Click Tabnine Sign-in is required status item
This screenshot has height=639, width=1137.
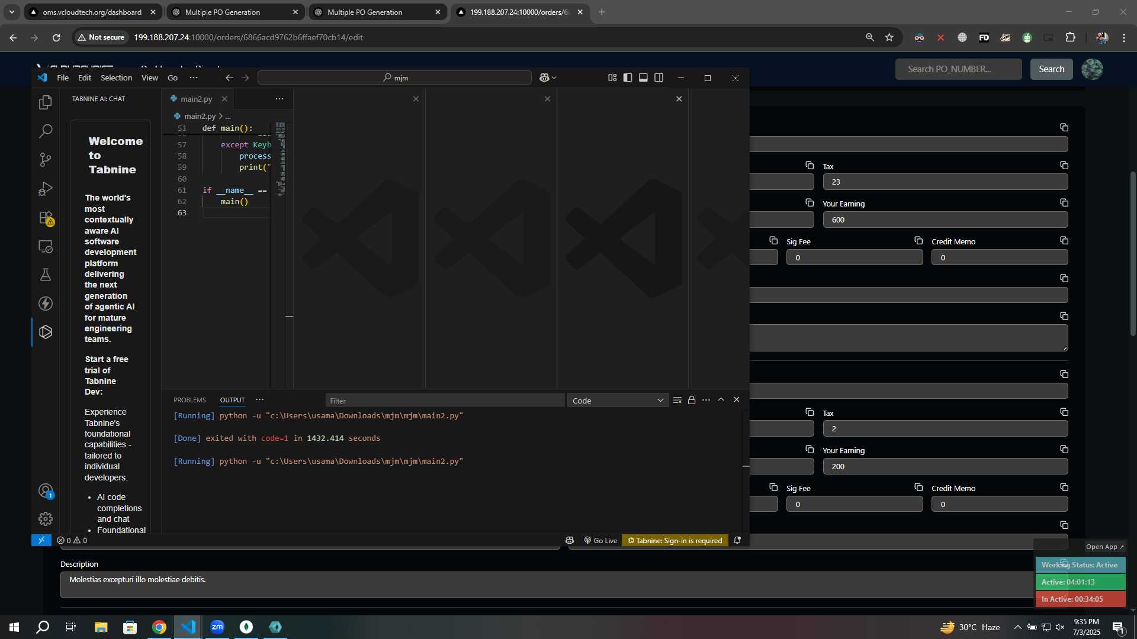click(675, 540)
